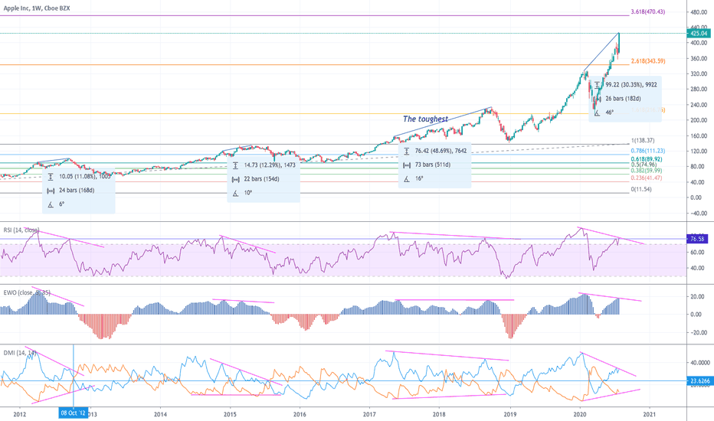Click the 2018 label on time axis
Image resolution: width=714 pixels, height=421 pixels.
click(x=439, y=414)
